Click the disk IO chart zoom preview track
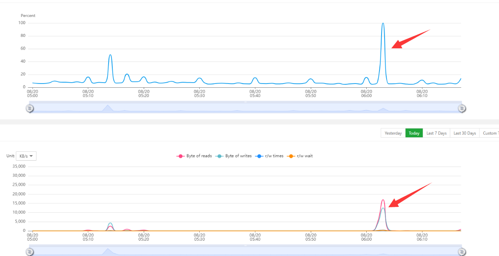The height and width of the screenshot is (256, 499). point(246,252)
